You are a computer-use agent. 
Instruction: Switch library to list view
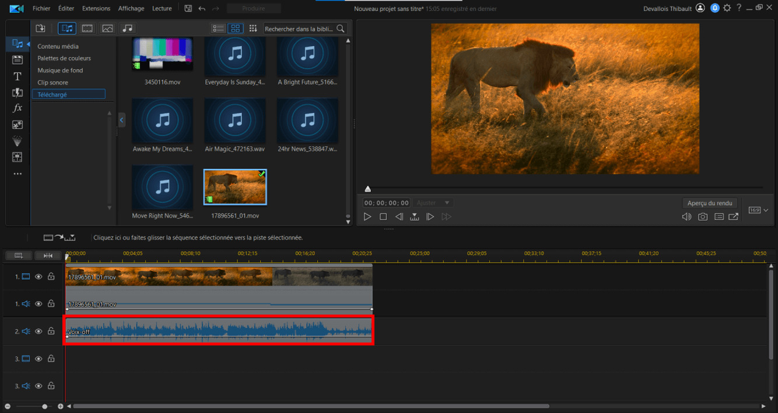[219, 28]
